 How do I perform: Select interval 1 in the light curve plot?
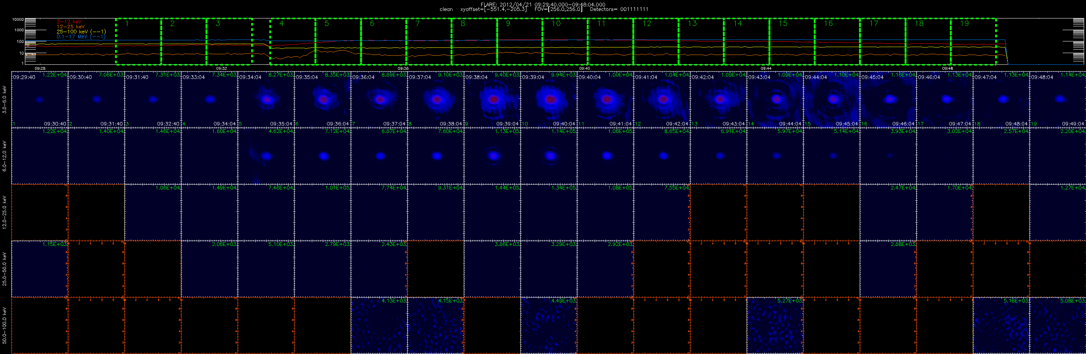(x=139, y=41)
